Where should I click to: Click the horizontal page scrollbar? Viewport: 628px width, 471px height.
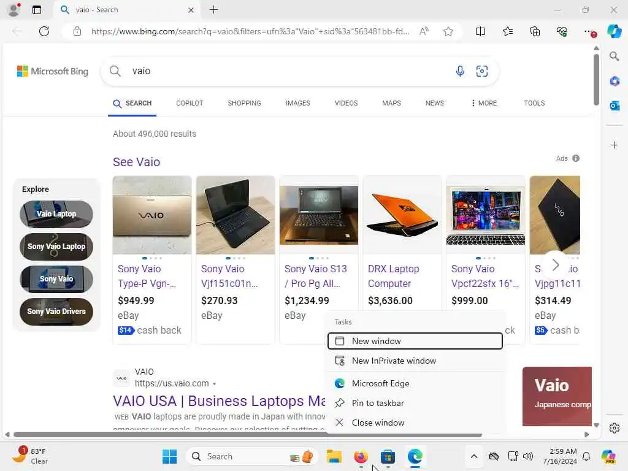point(248,435)
